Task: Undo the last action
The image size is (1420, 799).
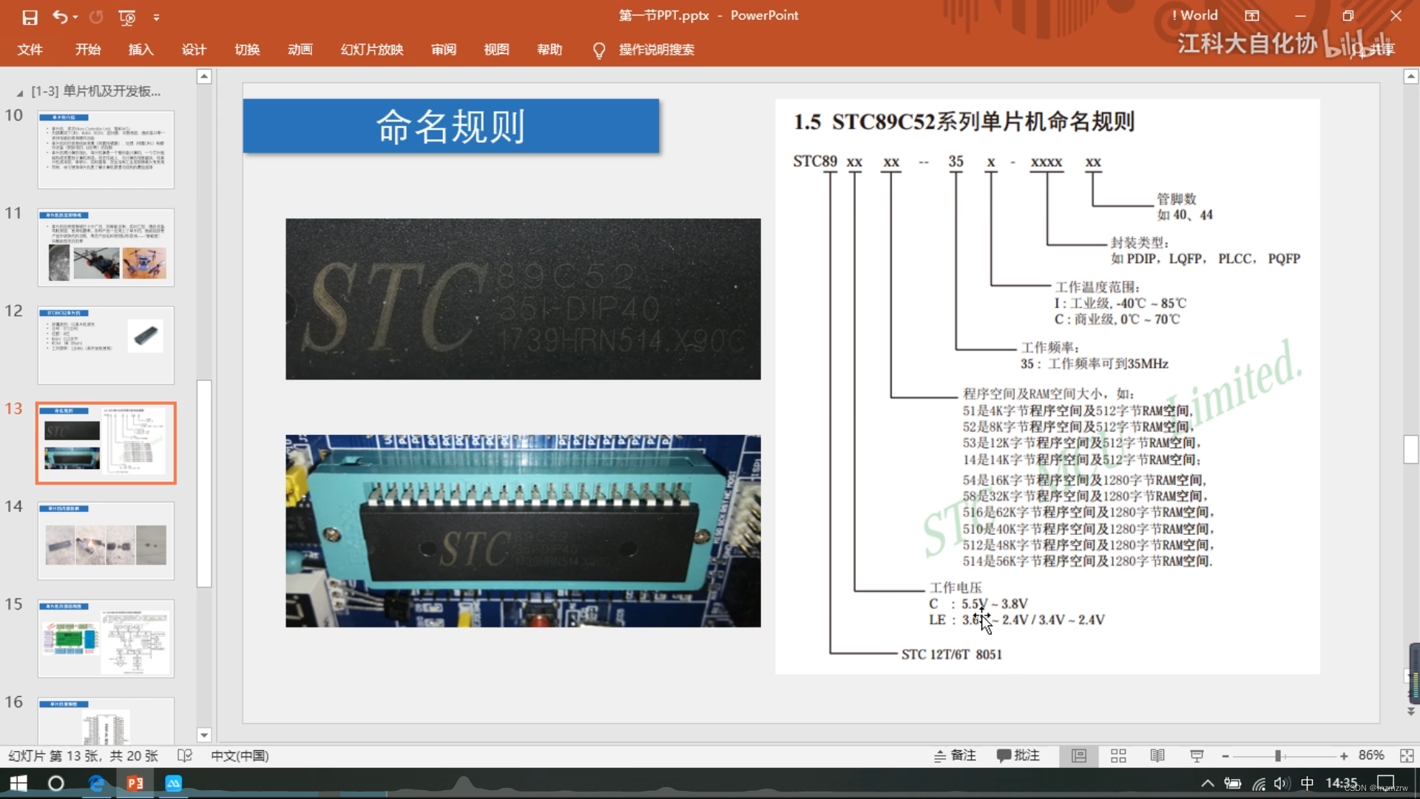Action: click(60, 16)
